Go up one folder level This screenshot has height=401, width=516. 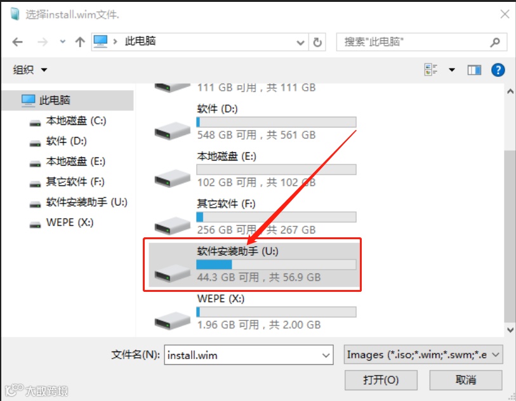(x=80, y=42)
